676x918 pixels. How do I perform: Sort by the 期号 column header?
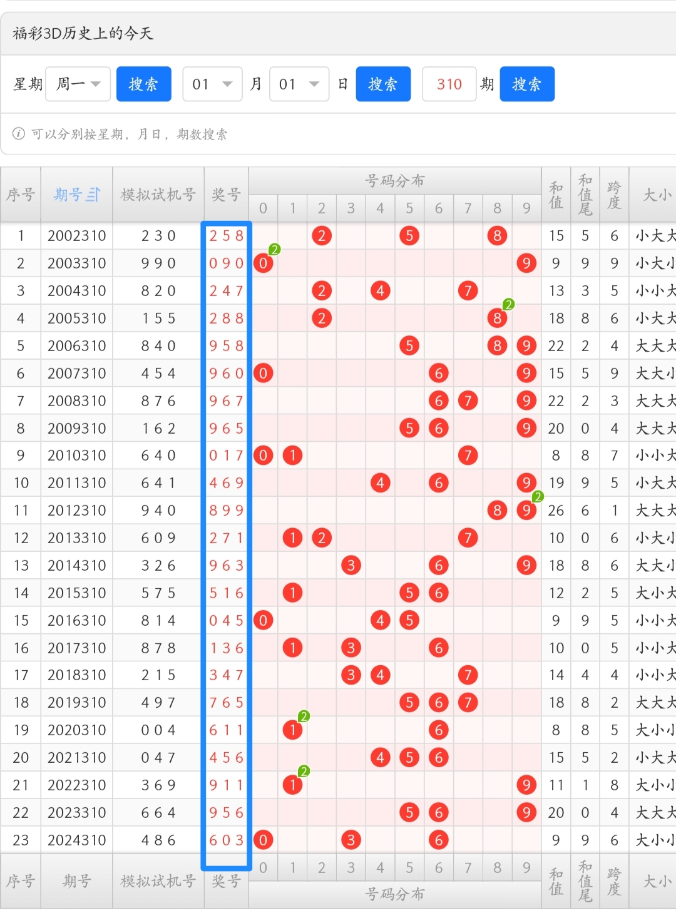tap(77, 195)
